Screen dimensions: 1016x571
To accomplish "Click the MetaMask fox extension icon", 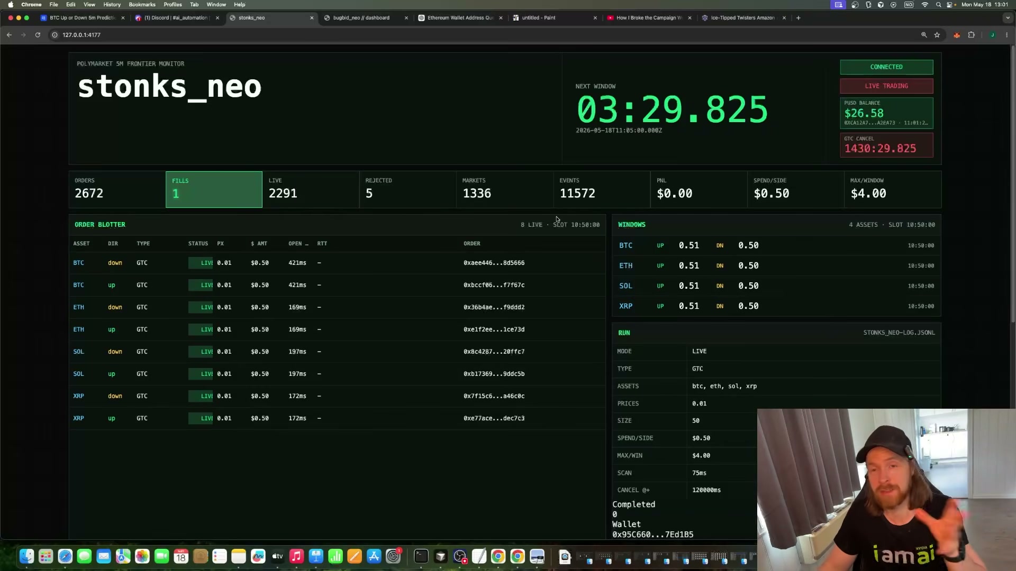I will tap(957, 35).
